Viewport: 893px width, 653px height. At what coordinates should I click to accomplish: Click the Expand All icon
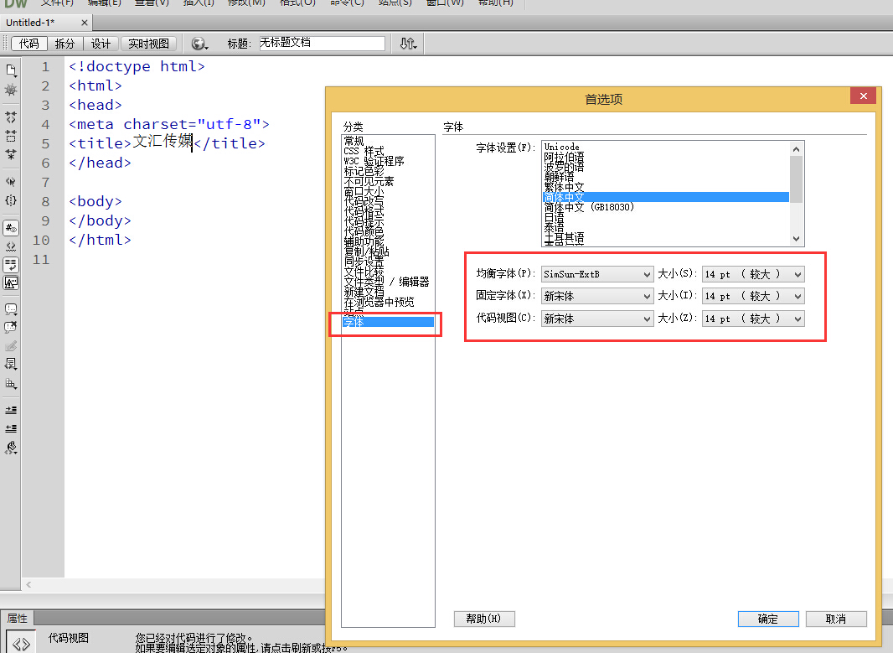[11, 154]
